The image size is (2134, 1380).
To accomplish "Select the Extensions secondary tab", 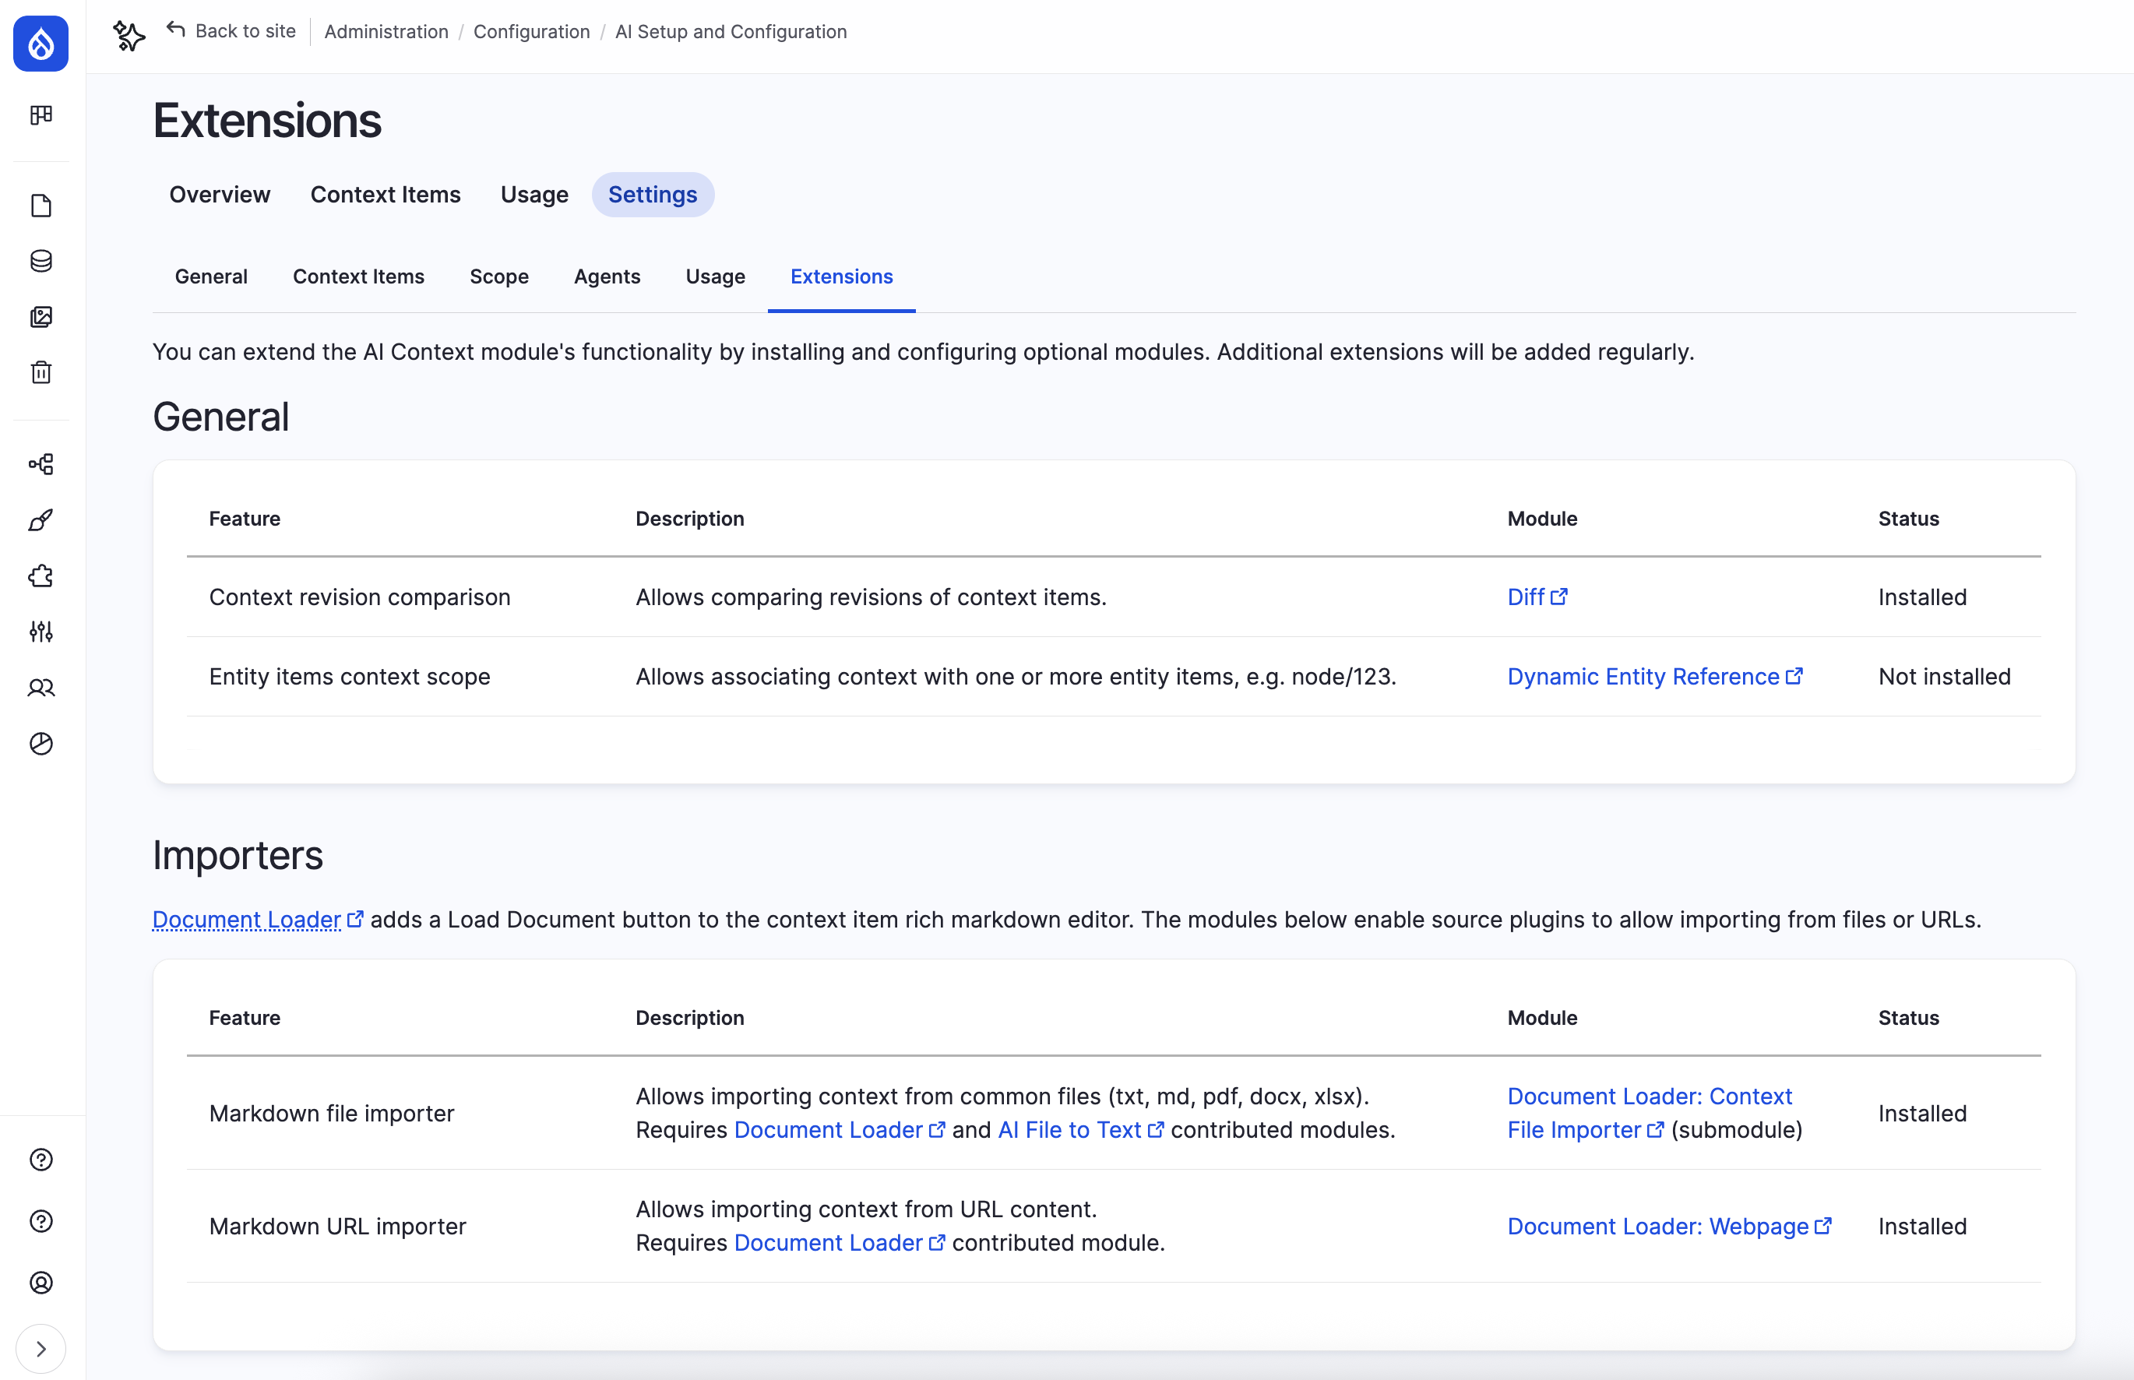I will [x=841, y=276].
